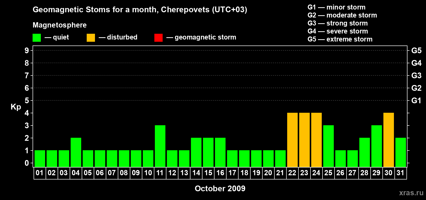Select the orange bar for day 24
The image size is (426, 200).
coord(316,140)
